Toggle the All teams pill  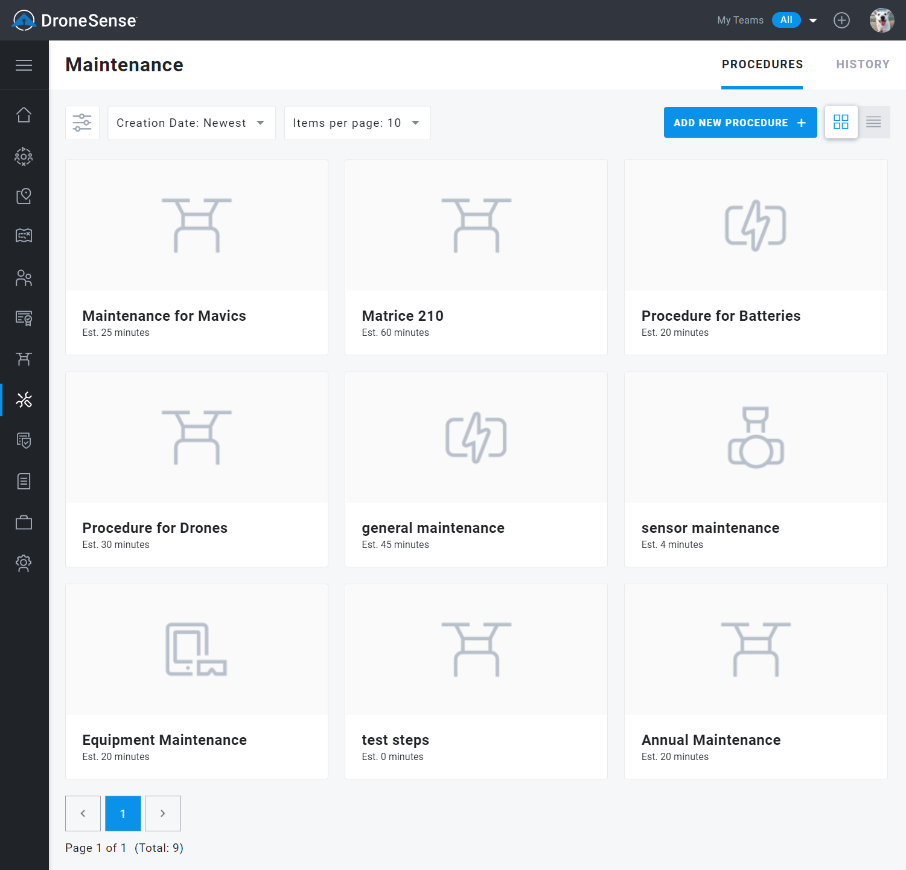(786, 20)
